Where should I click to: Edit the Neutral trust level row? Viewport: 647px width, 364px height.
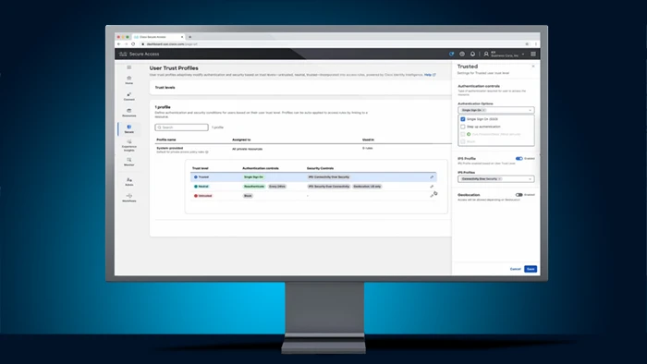pyautogui.click(x=432, y=187)
